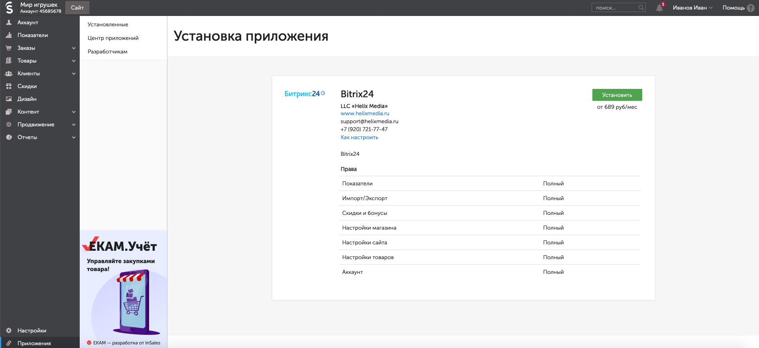Viewport: 759px width, 348px height.
Task: Click the Мир игрушек store name
Action: pyautogui.click(x=39, y=5)
